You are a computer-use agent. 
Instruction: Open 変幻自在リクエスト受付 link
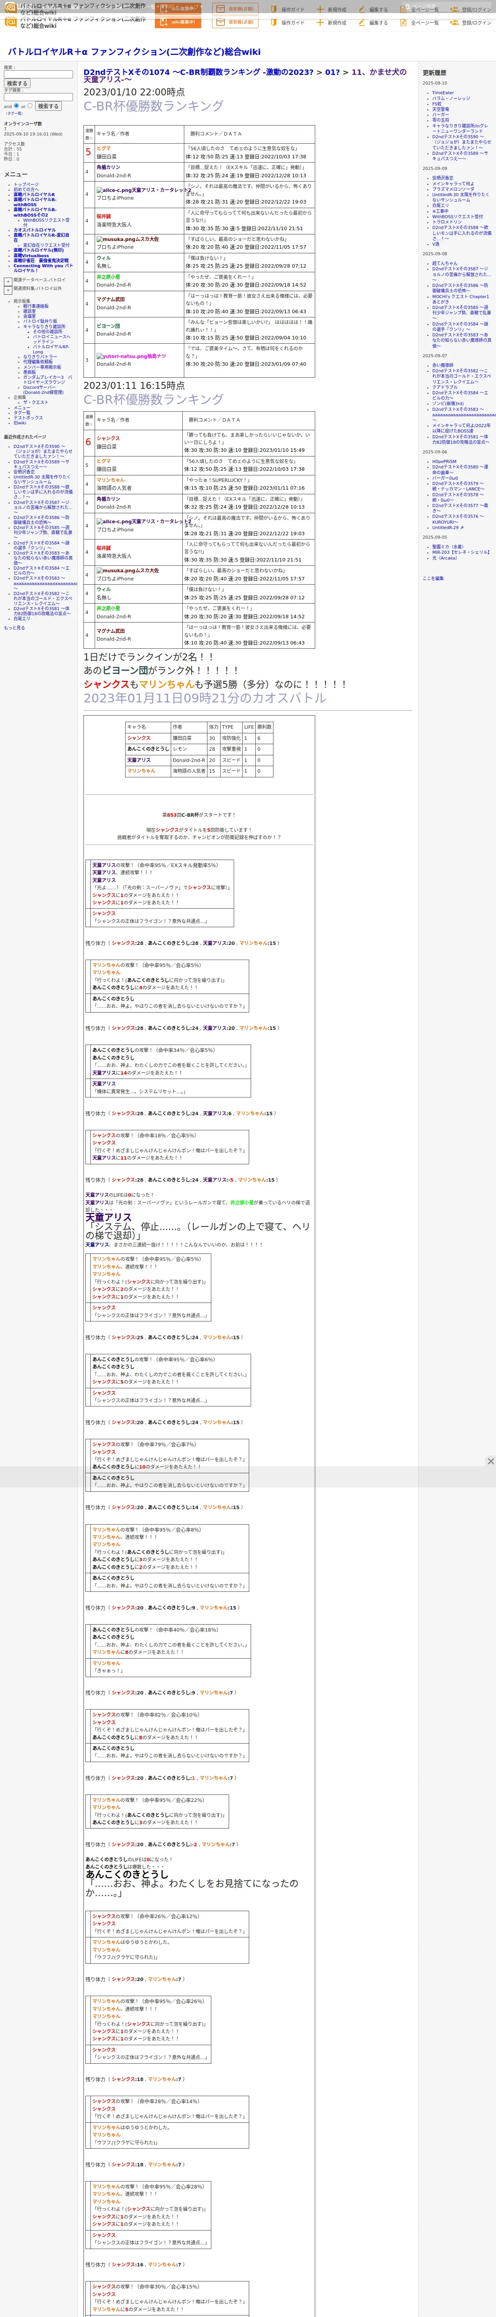(46, 246)
